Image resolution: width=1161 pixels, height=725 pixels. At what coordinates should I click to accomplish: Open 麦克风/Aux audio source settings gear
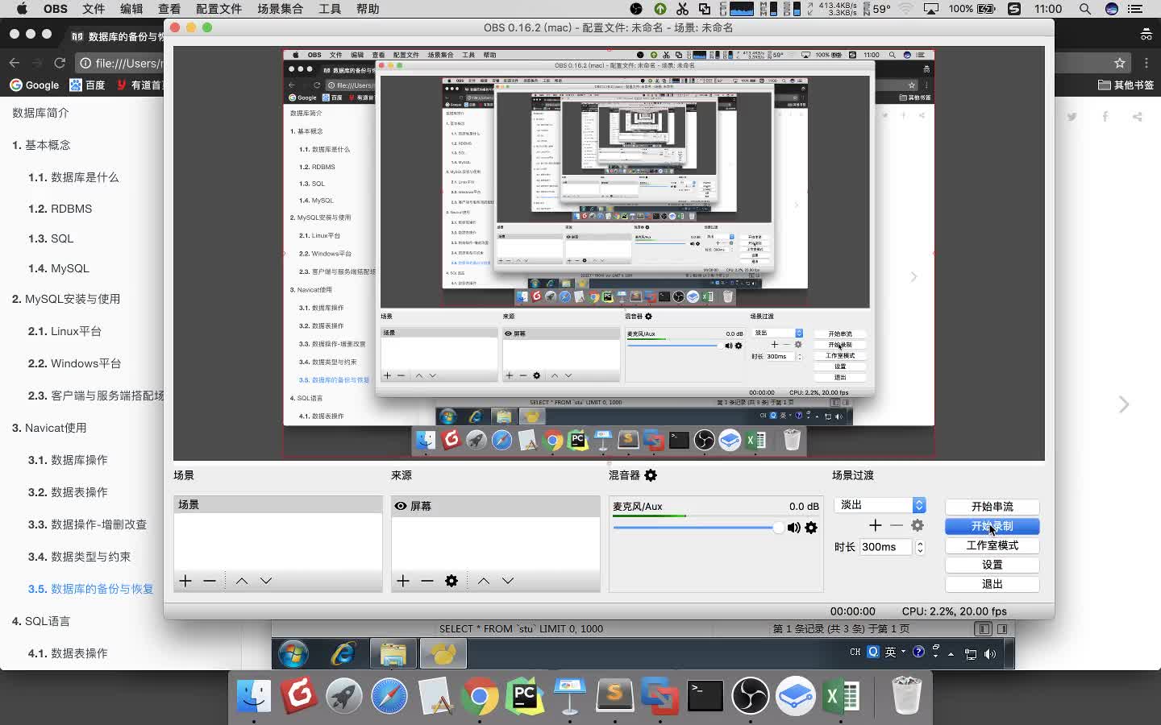coord(811,528)
